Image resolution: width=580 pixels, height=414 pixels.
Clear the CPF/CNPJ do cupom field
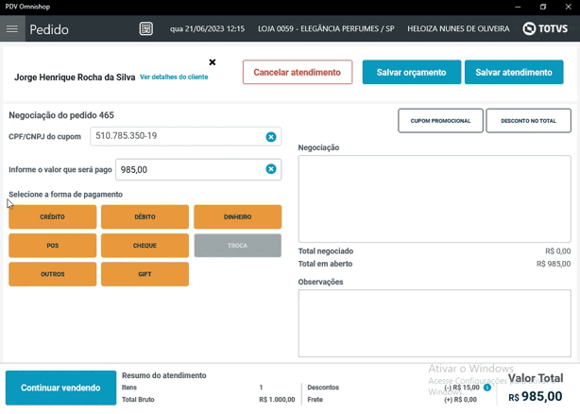pos(271,137)
